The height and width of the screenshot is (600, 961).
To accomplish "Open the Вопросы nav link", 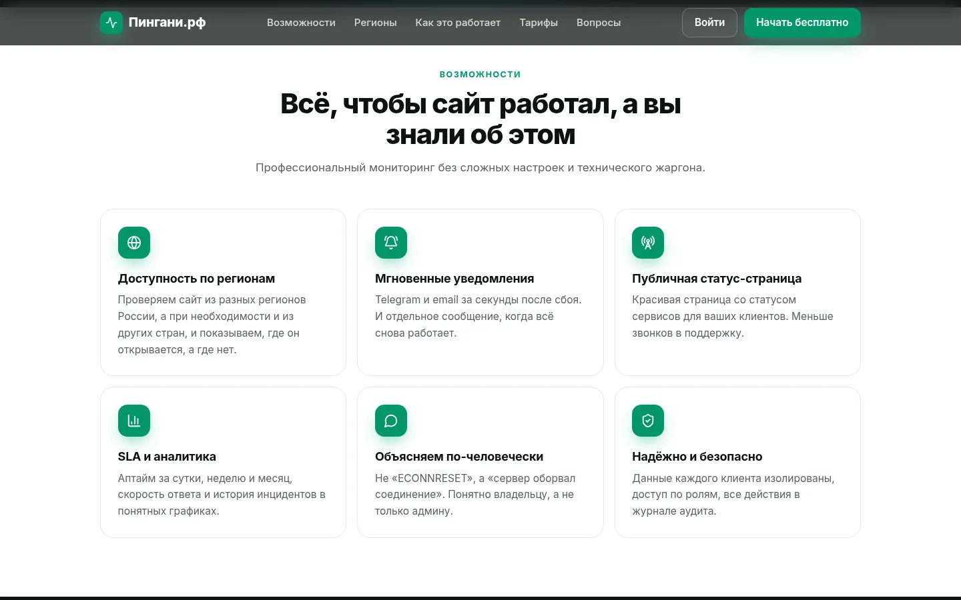I will (x=599, y=23).
